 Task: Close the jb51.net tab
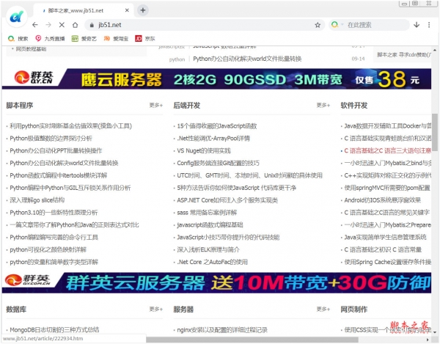point(127,10)
